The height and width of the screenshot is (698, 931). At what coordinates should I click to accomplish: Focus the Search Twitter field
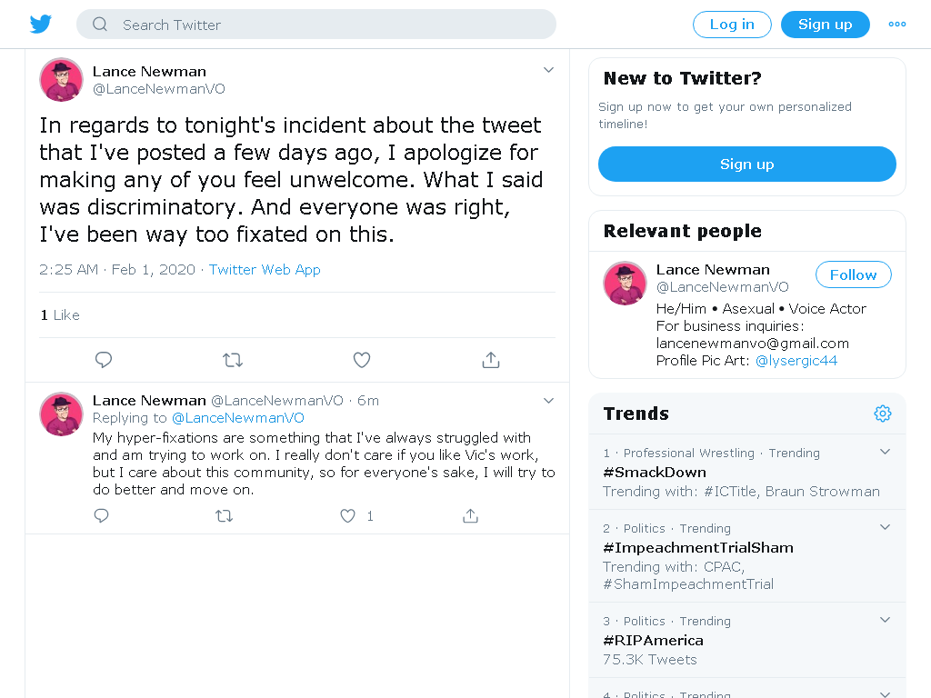316,25
